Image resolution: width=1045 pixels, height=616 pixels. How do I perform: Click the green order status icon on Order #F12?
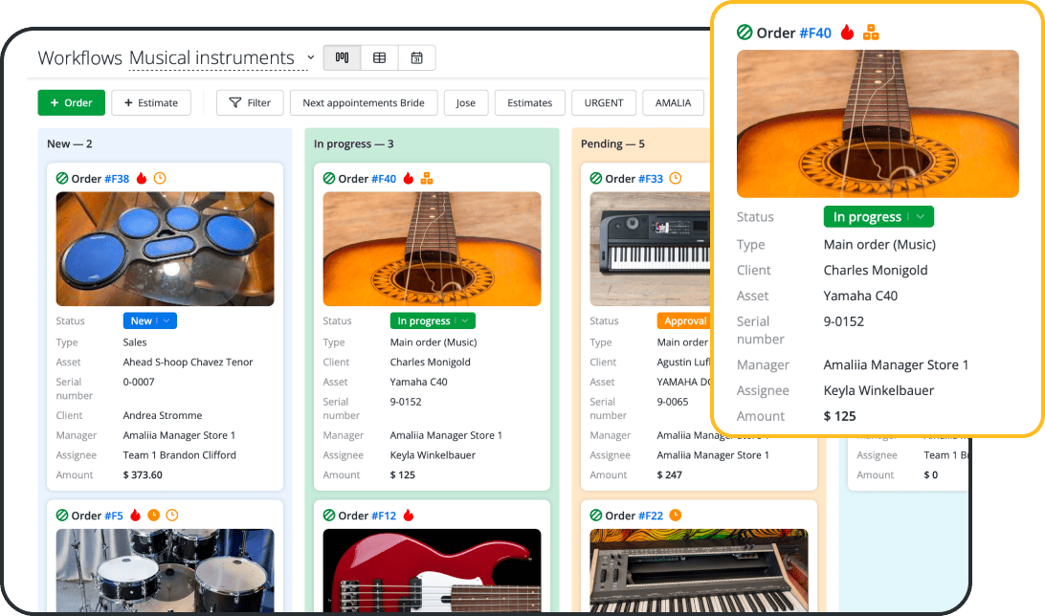point(328,516)
